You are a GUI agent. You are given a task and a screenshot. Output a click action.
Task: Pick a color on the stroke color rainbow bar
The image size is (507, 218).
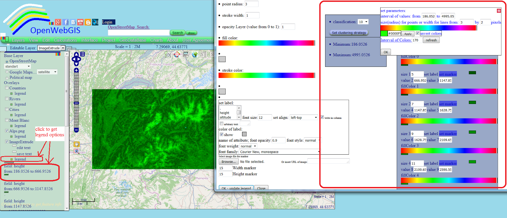(266, 75)
